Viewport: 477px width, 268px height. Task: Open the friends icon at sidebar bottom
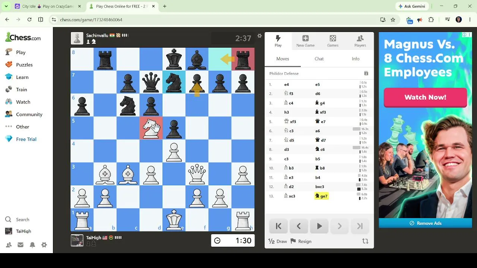9,245
